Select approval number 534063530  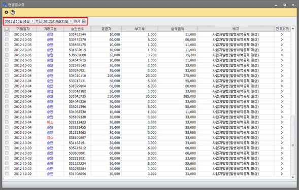coord(77,112)
